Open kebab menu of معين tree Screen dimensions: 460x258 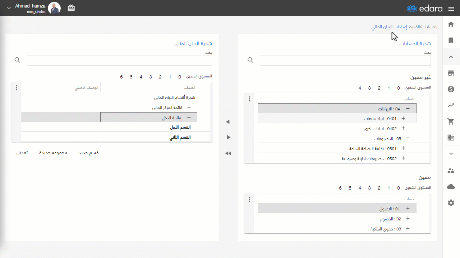coord(249,200)
